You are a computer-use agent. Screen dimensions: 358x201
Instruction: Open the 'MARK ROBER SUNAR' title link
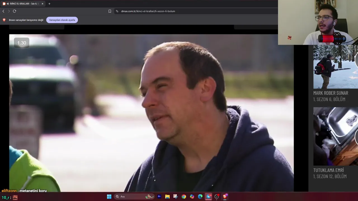coord(331,93)
